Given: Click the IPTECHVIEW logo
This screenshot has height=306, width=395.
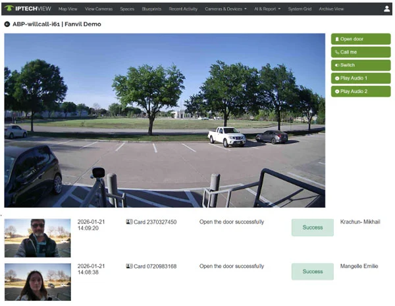Looking at the screenshot, I should tap(27, 9).
